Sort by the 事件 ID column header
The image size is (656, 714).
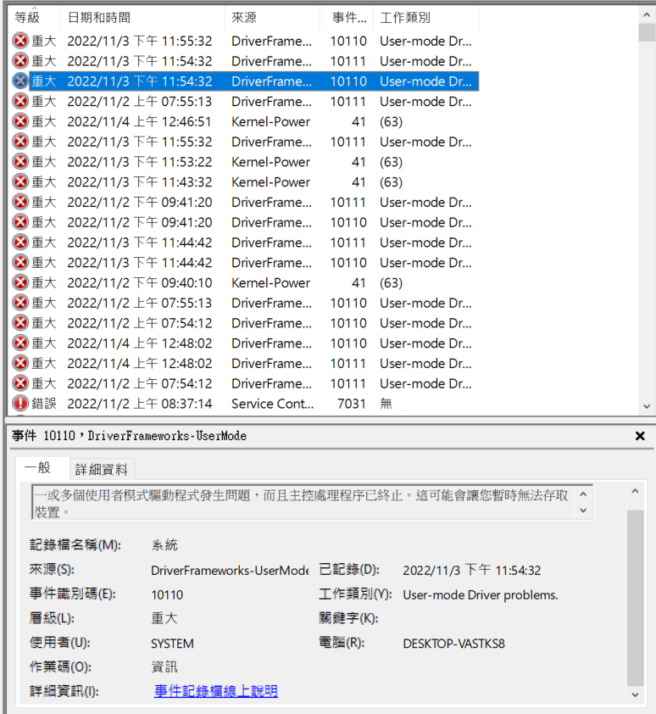(347, 17)
